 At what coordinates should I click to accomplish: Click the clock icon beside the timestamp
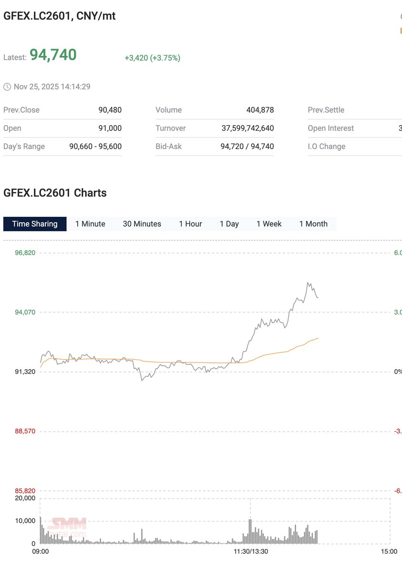point(8,86)
